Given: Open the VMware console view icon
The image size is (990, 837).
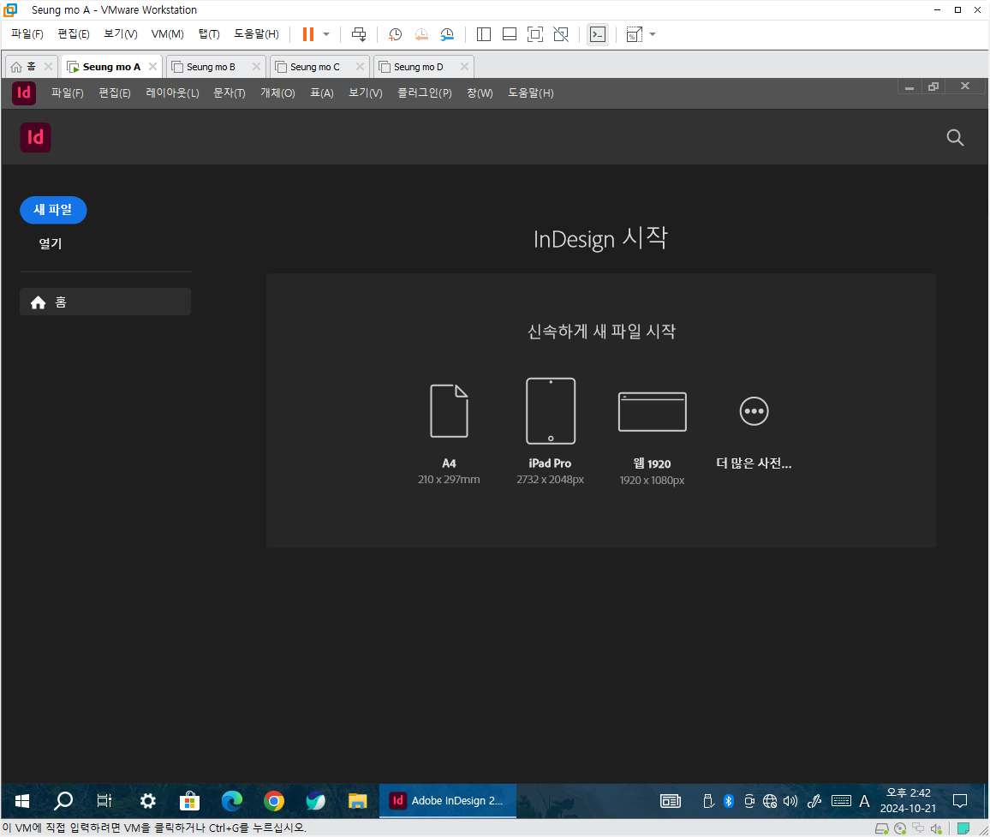Looking at the screenshot, I should click(x=597, y=34).
